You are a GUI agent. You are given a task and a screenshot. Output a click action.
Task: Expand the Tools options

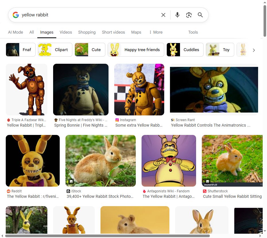point(193,32)
